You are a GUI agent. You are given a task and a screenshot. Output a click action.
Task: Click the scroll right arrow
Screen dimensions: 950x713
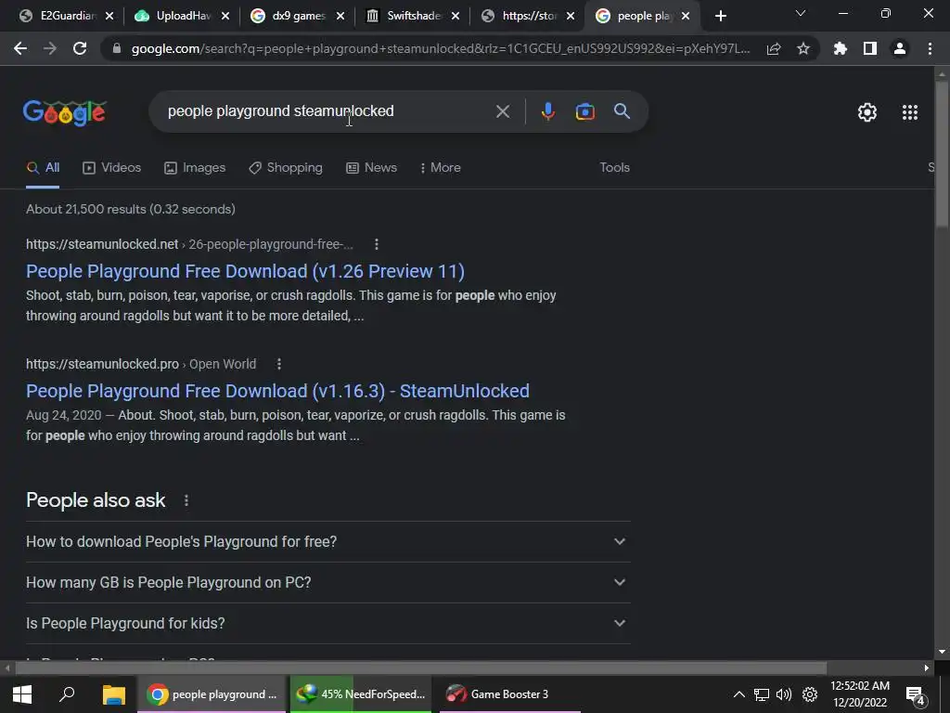pyautogui.click(x=927, y=668)
